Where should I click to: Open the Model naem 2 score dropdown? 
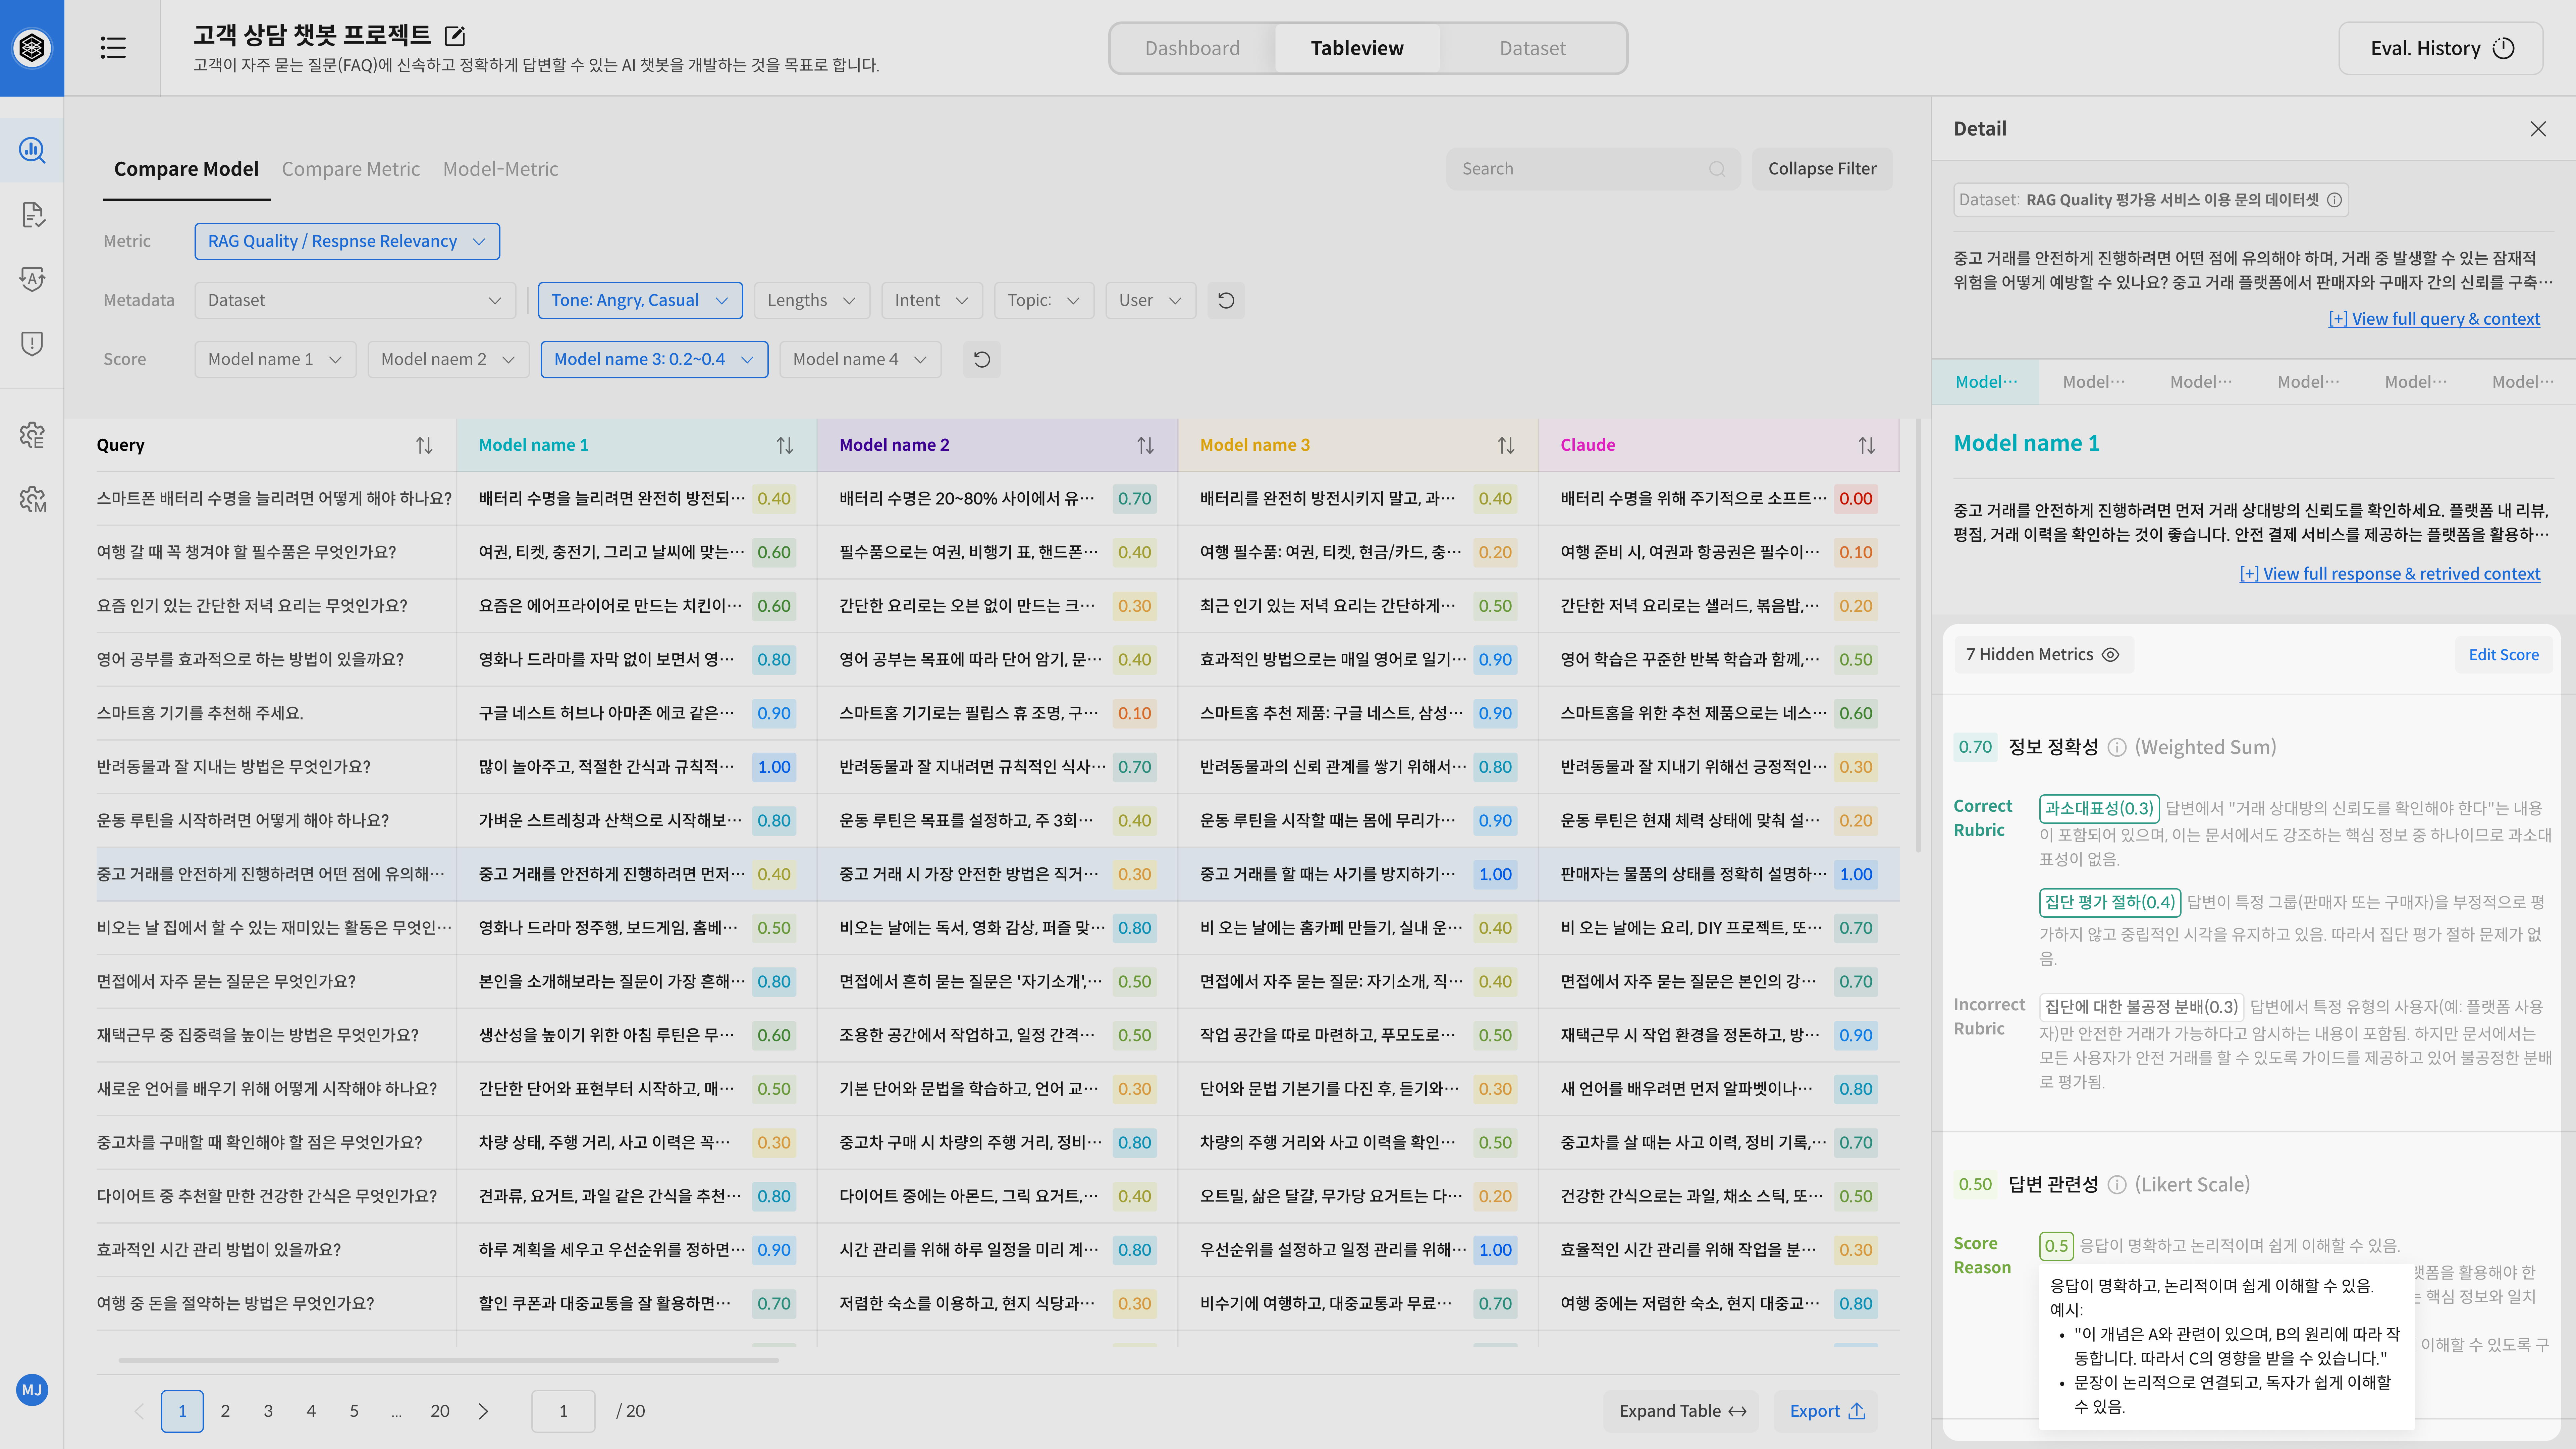(448, 359)
